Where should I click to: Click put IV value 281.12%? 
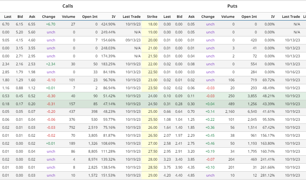268,175
